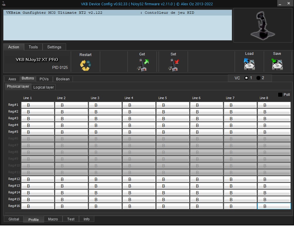Click the Reg#3 Line 2 cell
The height and width of the screenshot is (226, 294).
[71, 118]
